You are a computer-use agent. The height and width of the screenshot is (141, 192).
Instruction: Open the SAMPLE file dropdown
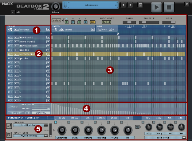tap(46, 125)
